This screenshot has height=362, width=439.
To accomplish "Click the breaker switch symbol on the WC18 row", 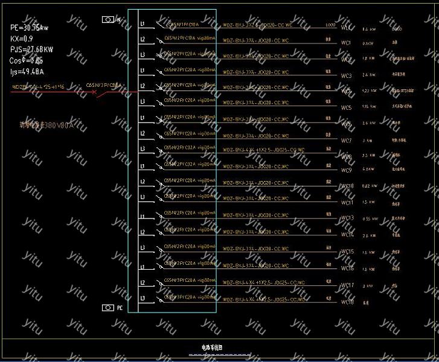I will pos(159,300).
